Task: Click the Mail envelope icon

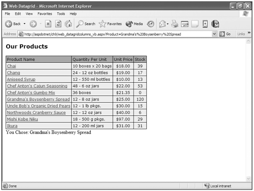Action: coord(162,24)
